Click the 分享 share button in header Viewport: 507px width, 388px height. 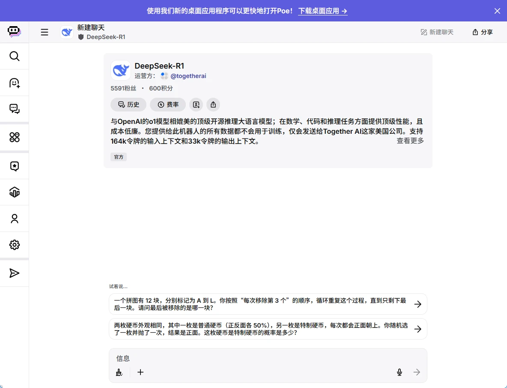(x=483, y=32)
